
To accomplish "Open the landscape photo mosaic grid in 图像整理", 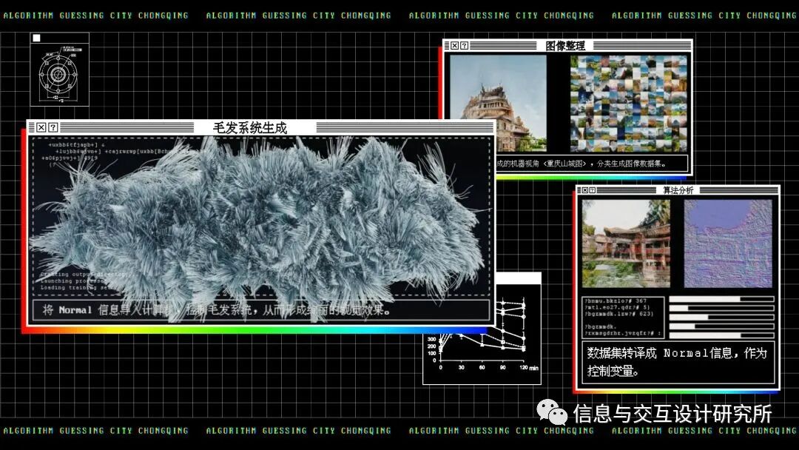I will coord(628,104).
